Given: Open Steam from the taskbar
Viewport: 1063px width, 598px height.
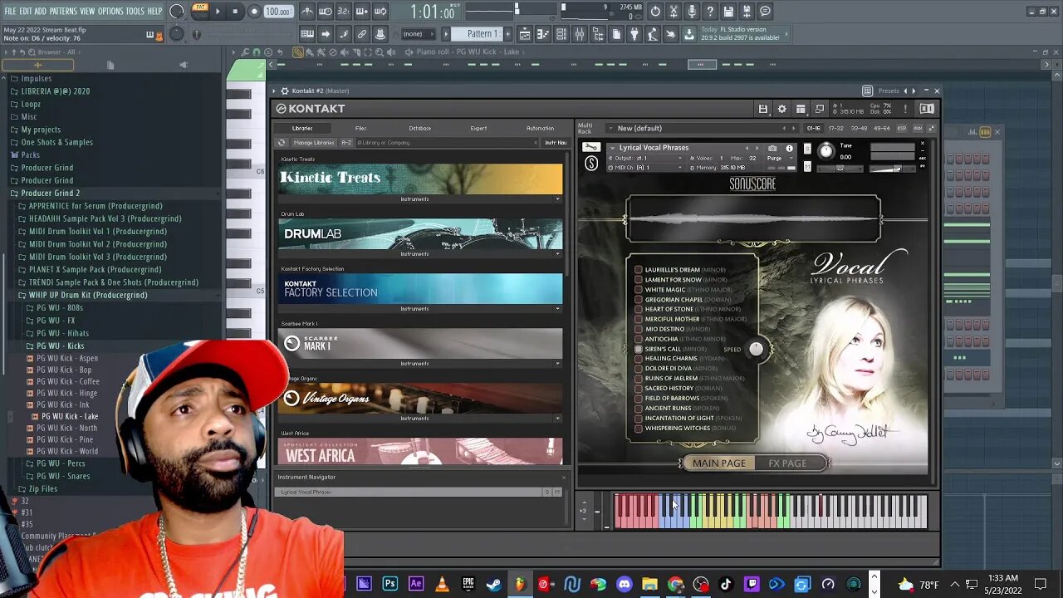Looking at the screenshot, I should coord(494,584).
